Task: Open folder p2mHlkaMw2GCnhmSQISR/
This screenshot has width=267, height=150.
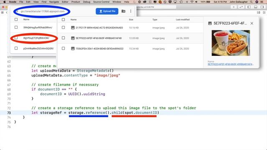Action: (38, 48)
